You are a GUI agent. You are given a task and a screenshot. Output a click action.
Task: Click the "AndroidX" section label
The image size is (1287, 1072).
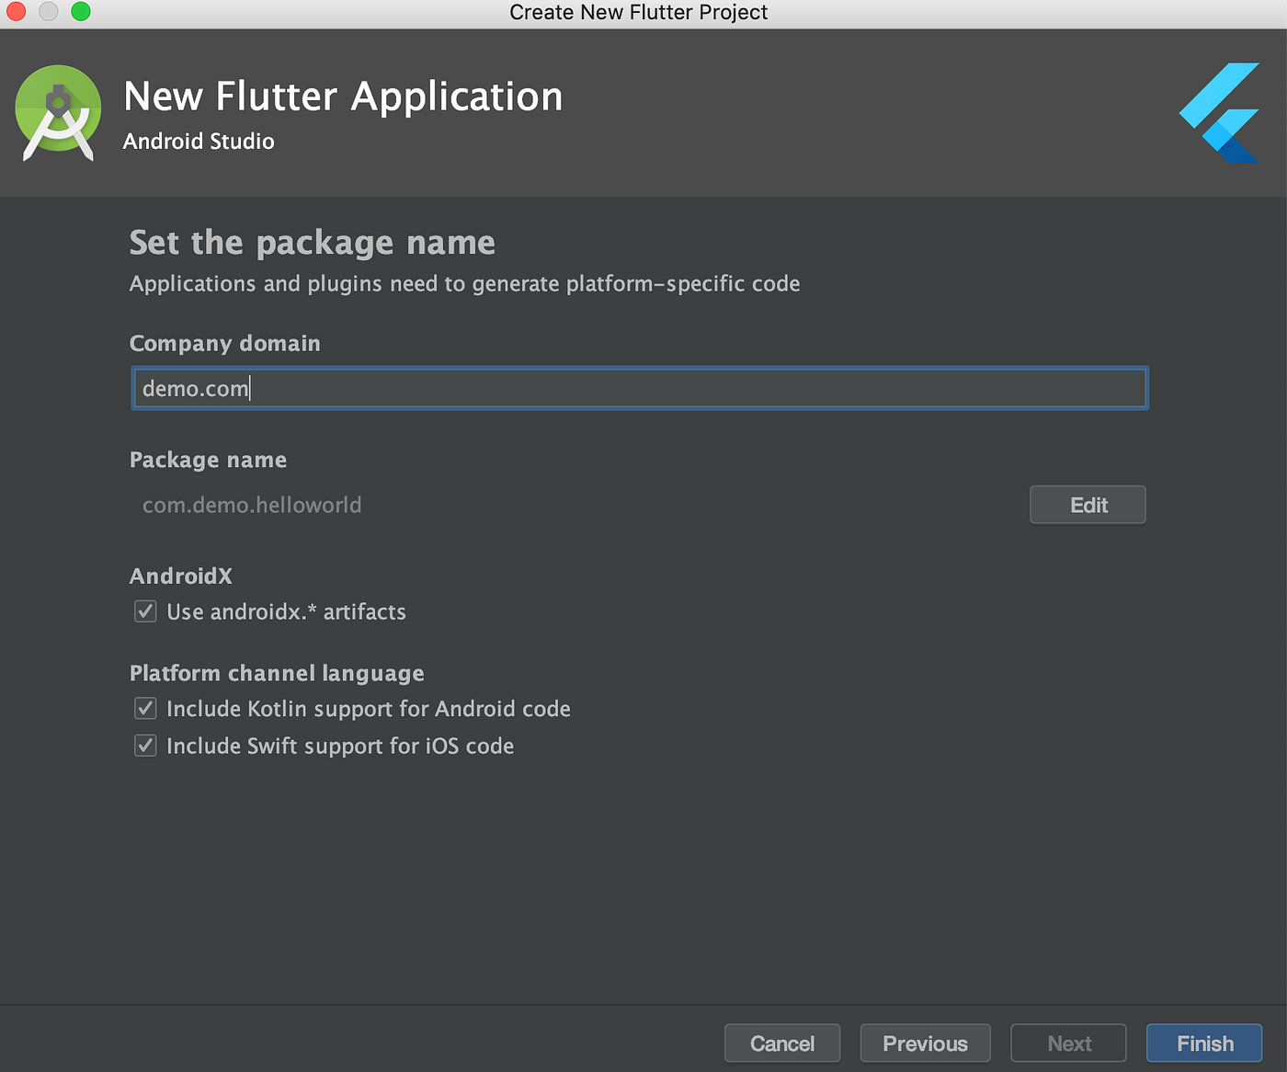[x=180, y=576]
